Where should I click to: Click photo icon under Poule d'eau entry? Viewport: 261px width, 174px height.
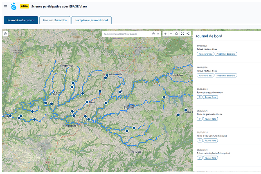[x=200, y=141]
